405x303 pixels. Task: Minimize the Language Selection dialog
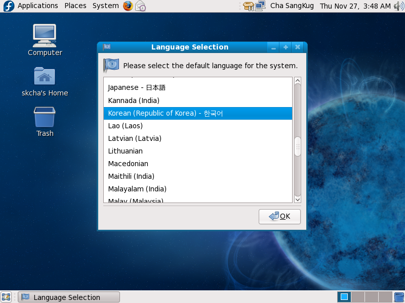pos(273,47)
